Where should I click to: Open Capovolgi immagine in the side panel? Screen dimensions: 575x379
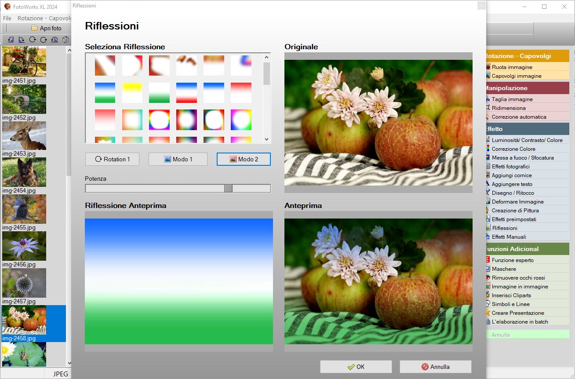pyautogui.click(x=527, y=76)
